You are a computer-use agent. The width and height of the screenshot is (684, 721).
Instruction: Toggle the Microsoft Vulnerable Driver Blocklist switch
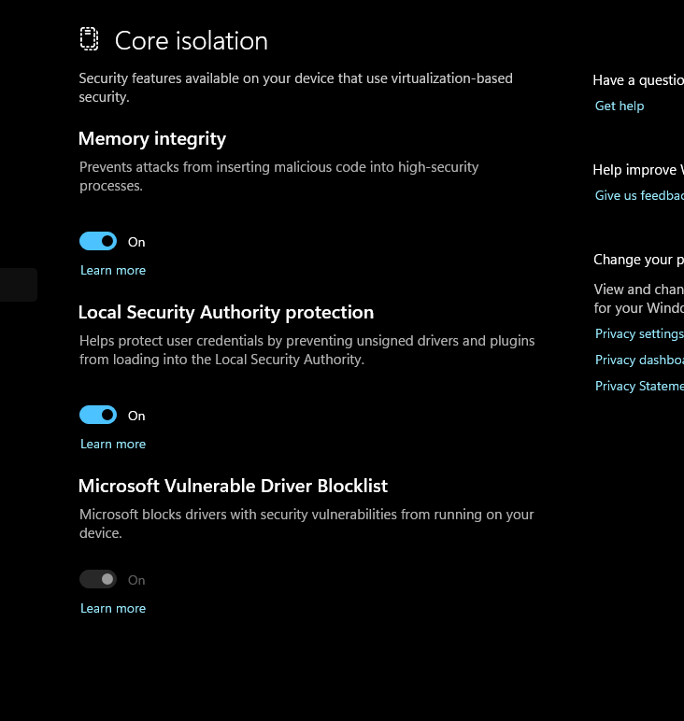(98, 580)
